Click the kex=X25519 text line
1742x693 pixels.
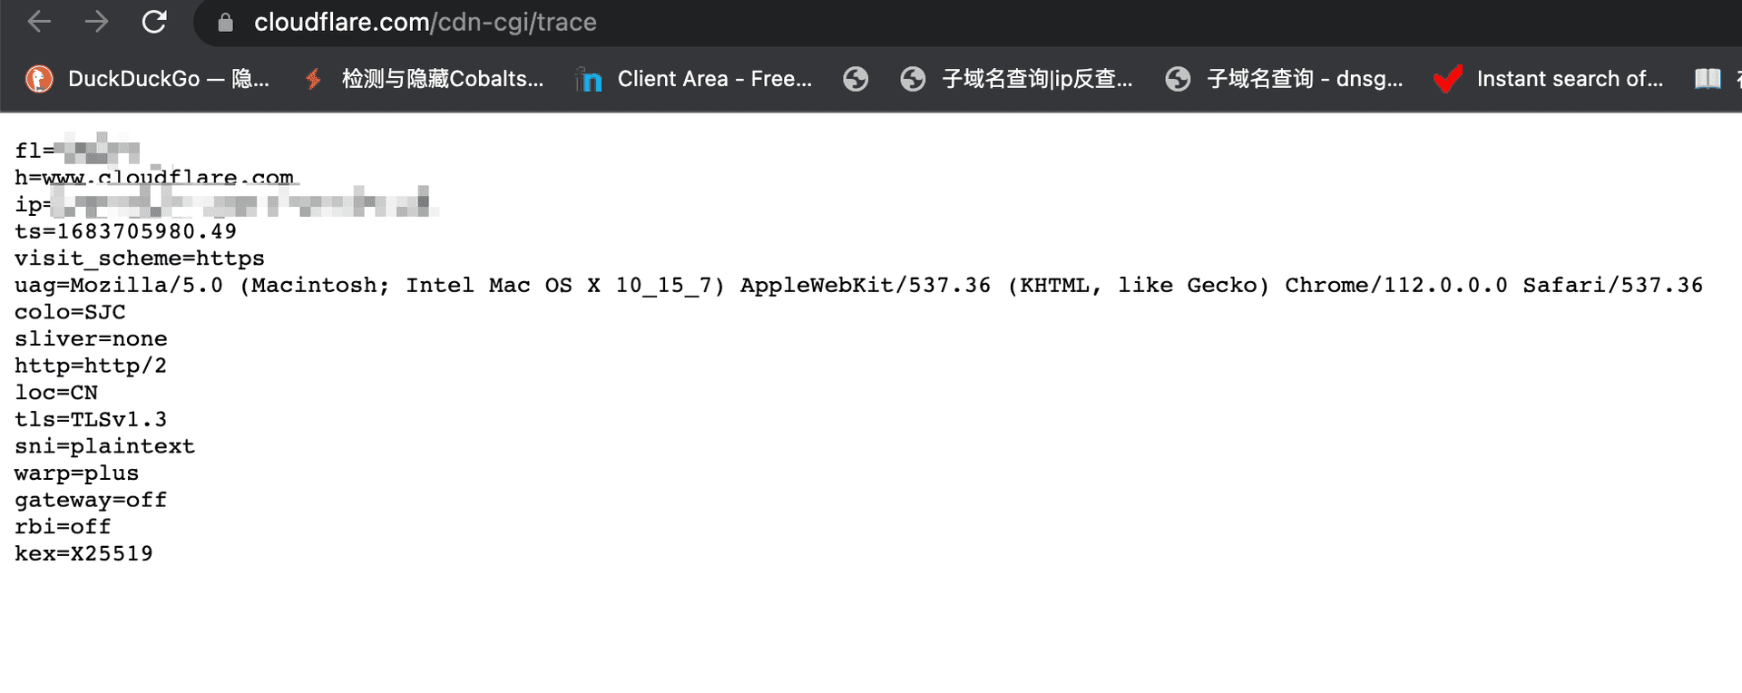pos(83,554)
